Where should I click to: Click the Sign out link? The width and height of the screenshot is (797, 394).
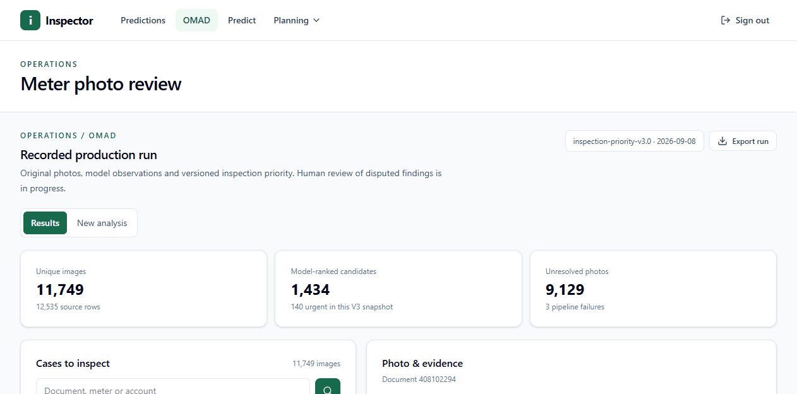click(x=745, y=20)
